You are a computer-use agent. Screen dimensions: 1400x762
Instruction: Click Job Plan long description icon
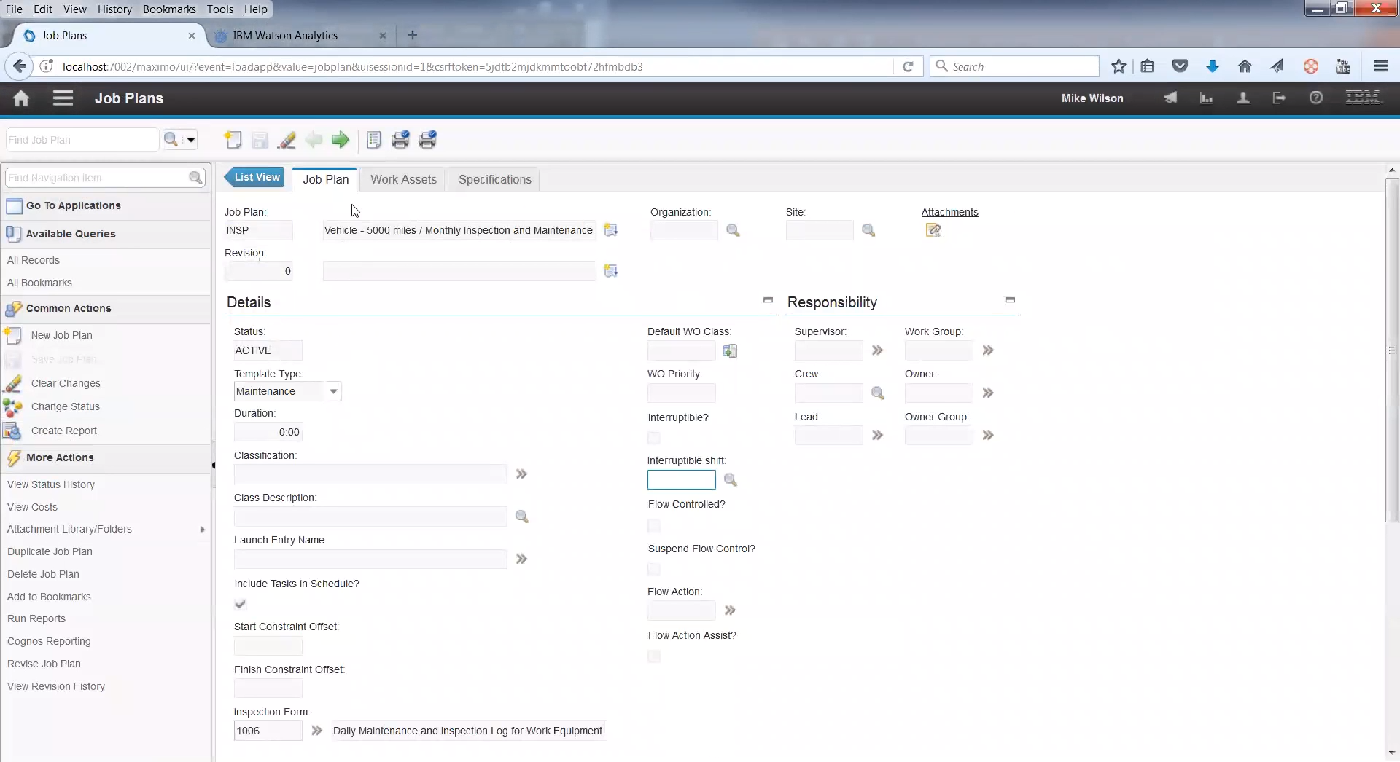[611, 231]
